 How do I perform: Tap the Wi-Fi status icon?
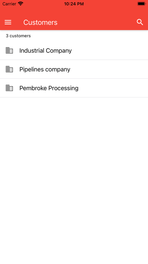[21, 4]
